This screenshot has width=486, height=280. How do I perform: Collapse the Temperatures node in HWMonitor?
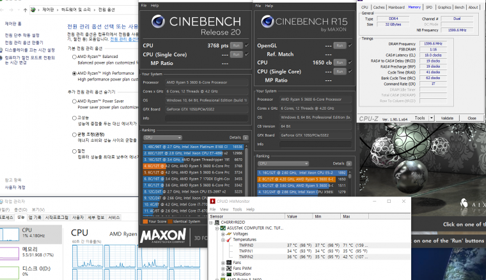coord(223,240)
